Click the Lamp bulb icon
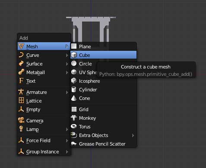The height and width of the screenshot is (168, 206). pyautogui.click(x=21, y=129)
